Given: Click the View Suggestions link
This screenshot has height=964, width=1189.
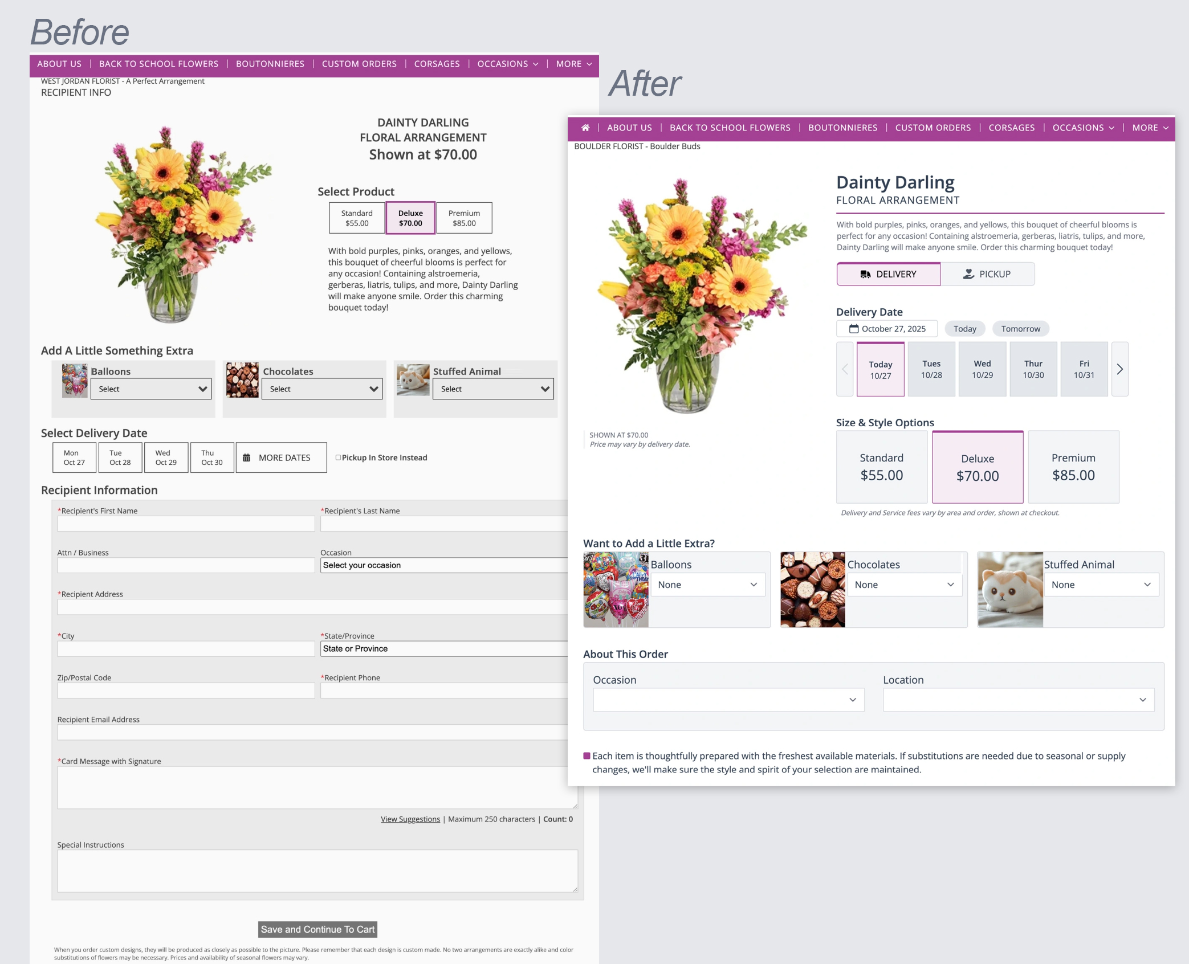Looking at the screenshot, I should pos(410,819).
